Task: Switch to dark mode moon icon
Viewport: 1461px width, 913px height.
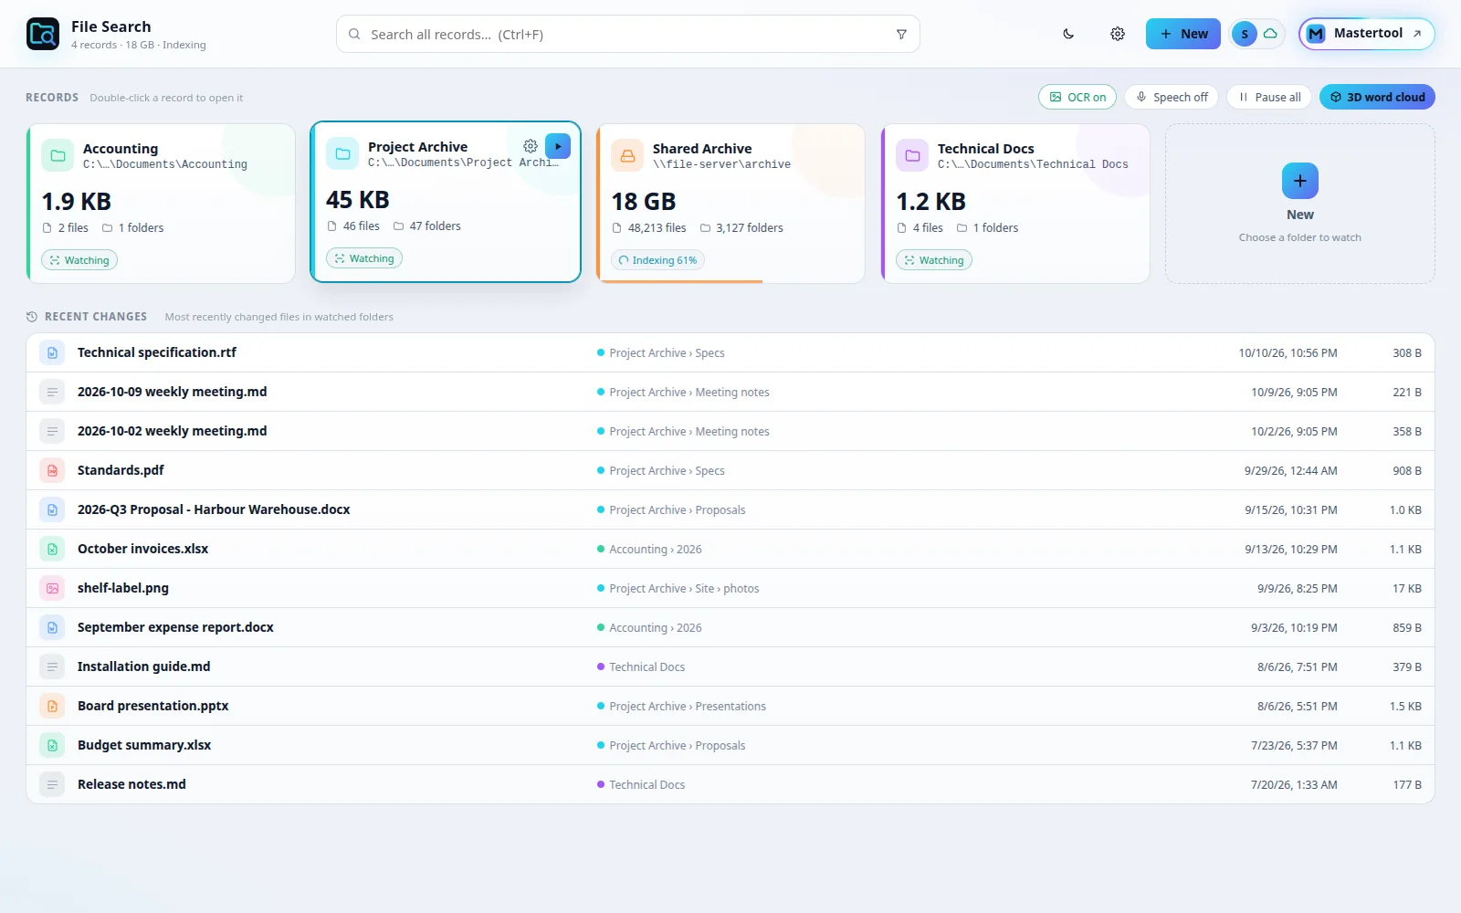Action: point(1068,34)
